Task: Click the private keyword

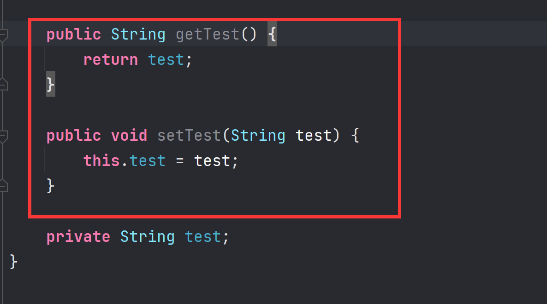Action: (x=78, y=237)
